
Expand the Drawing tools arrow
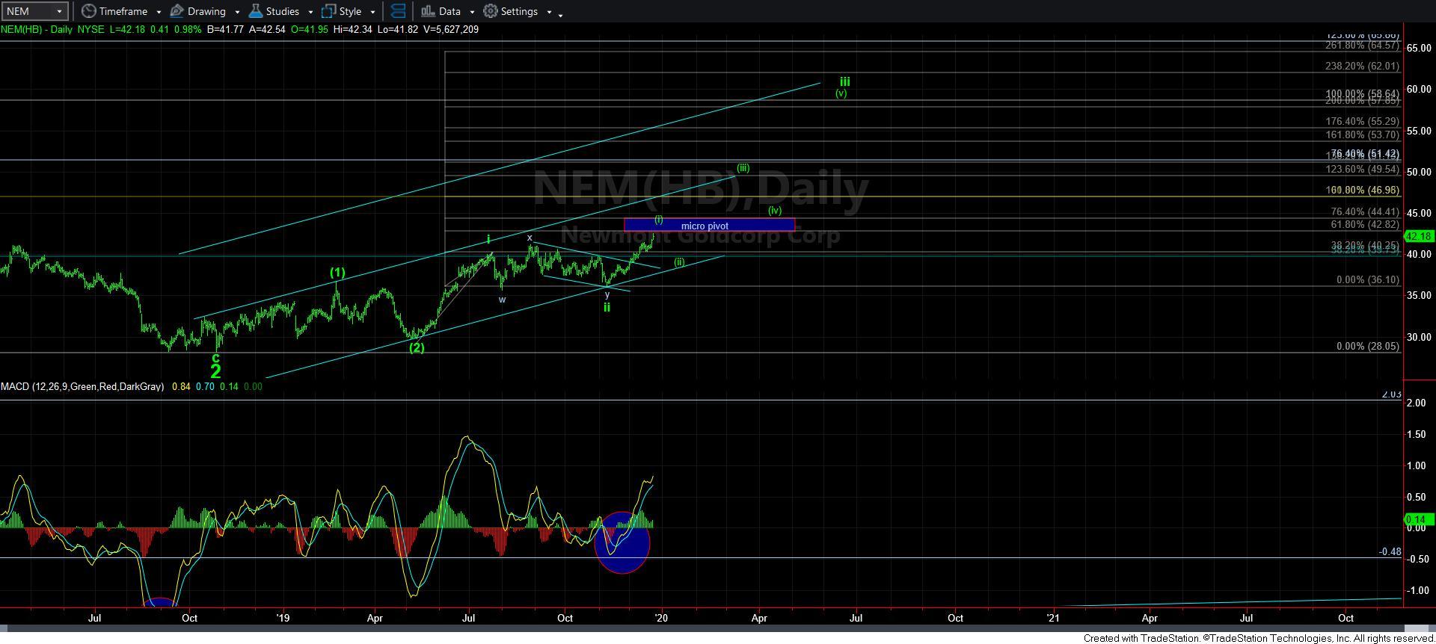coord(237,12)
